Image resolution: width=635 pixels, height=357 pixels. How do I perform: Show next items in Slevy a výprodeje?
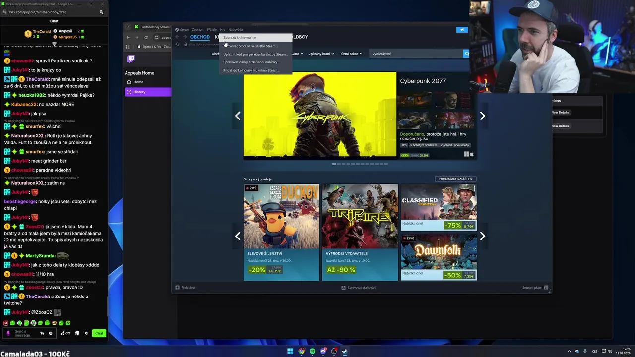(x=482, y=236)
